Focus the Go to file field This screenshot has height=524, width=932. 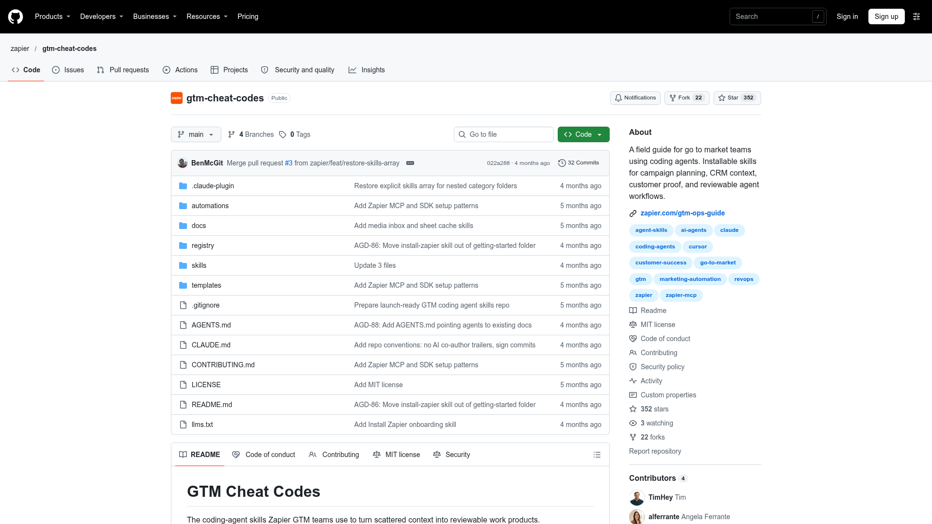[504, 134]
